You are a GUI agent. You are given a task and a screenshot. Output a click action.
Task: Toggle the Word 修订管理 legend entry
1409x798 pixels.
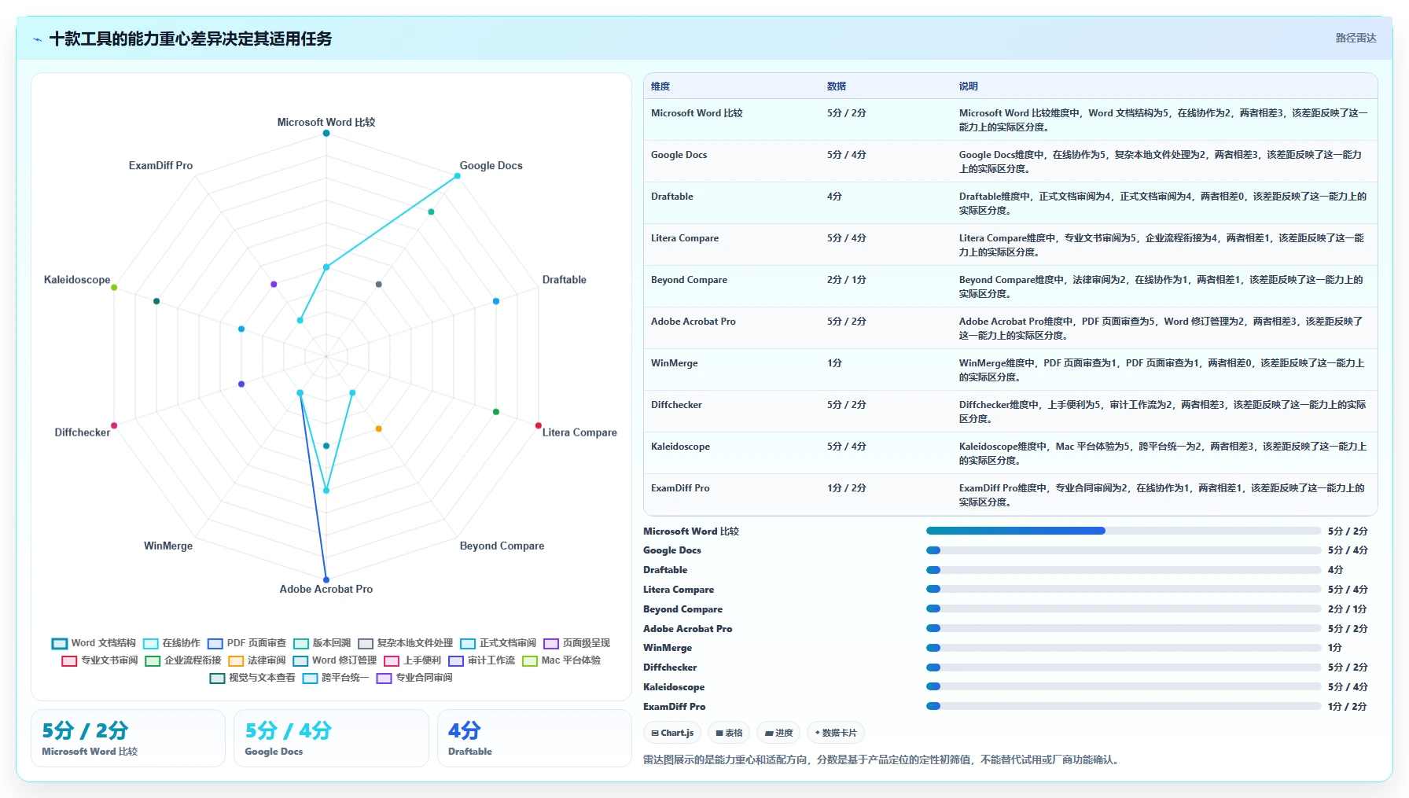[335, 660]
